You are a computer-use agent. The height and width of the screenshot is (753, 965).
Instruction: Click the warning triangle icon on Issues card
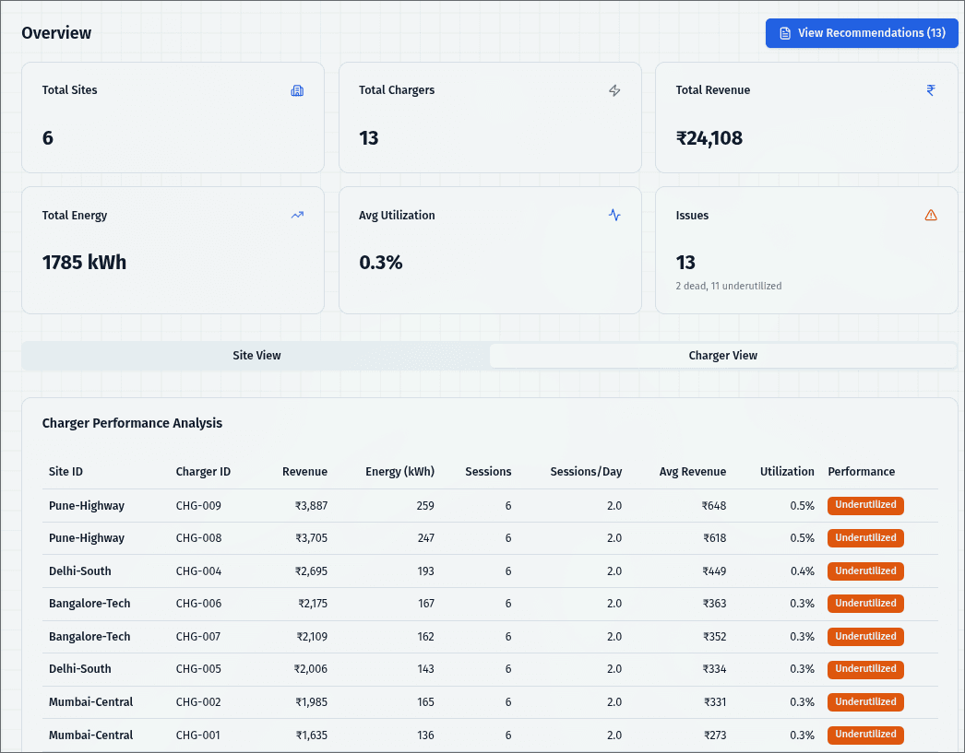tap(931, 215)
